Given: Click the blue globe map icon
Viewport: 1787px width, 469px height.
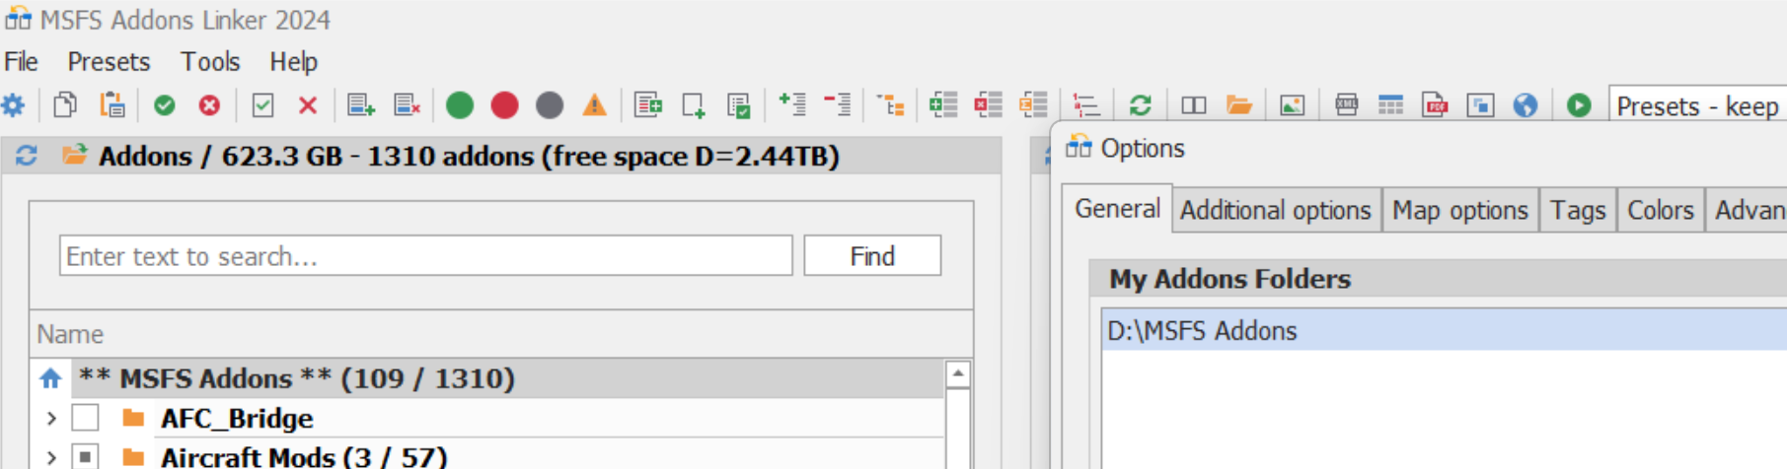Looking at the screenshot, I should pyautogui.click(x=1526, y=104).
